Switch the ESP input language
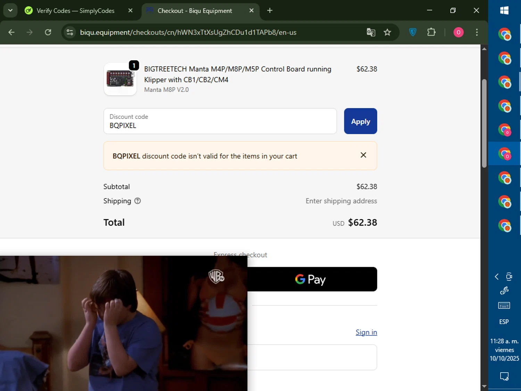The width and height of the screenshot is (521, 391). (504, 322)
